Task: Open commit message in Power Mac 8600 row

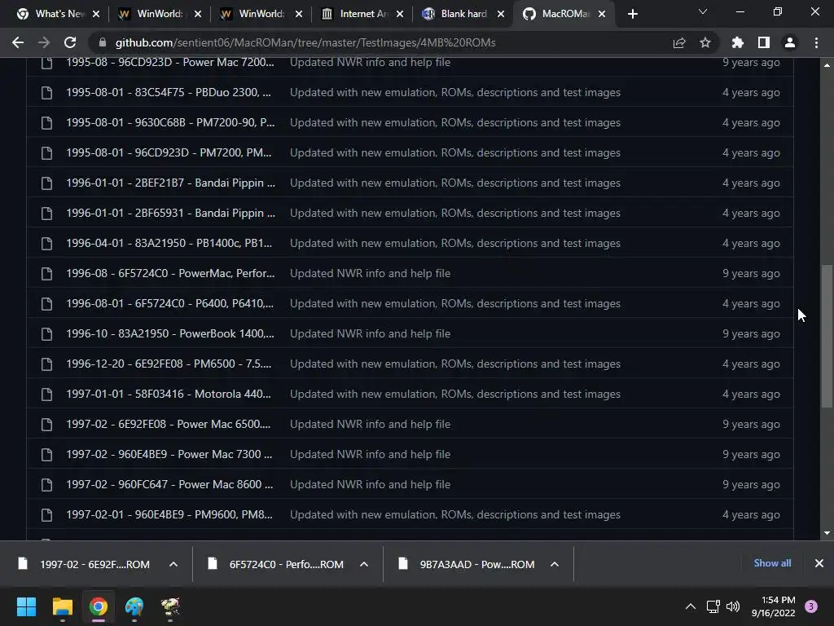Action: [371, 484]
